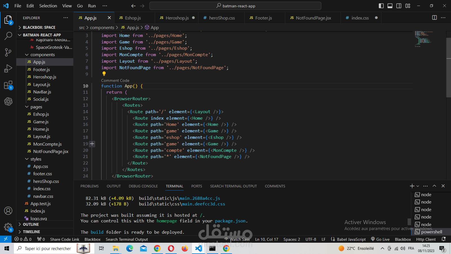
Task: Switch to the DEBUG CONSOLE tab
Action: [x=143, y=186]
